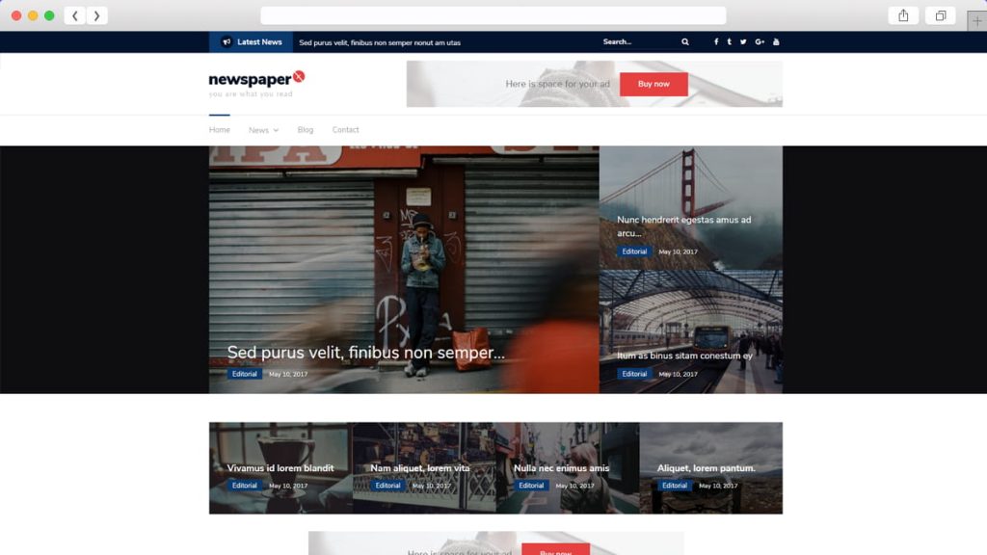
Task: Open the News menu item
Action: coord(258,130)
